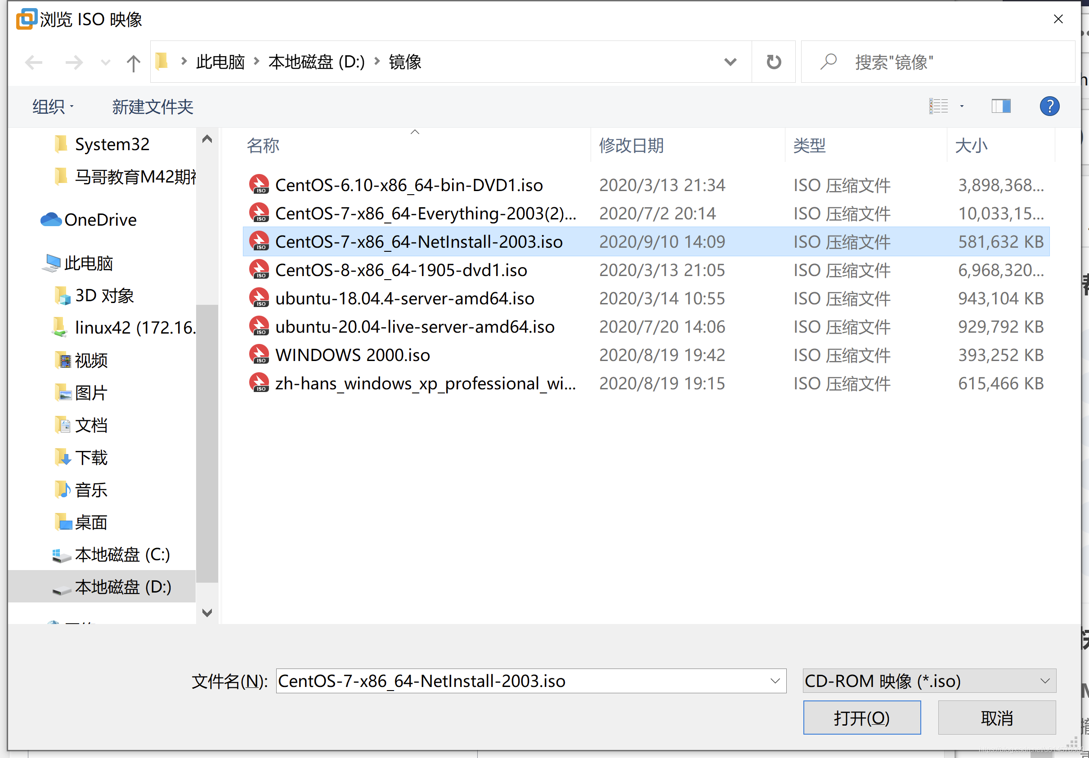This screenshot has width=1089, height=758.
Task: Click 打开(O) button
Action: (x=862, y=718)
